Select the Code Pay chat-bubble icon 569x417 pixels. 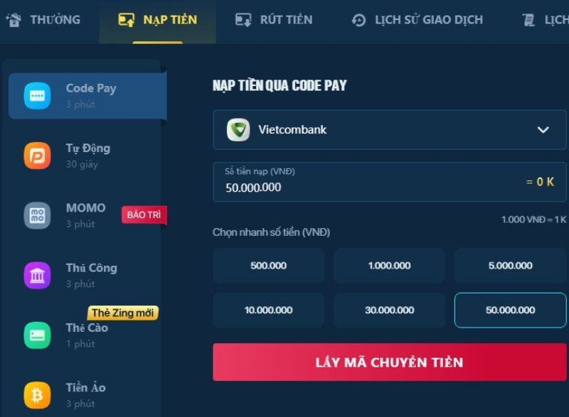pyautogui.click(x=37, y=96)
